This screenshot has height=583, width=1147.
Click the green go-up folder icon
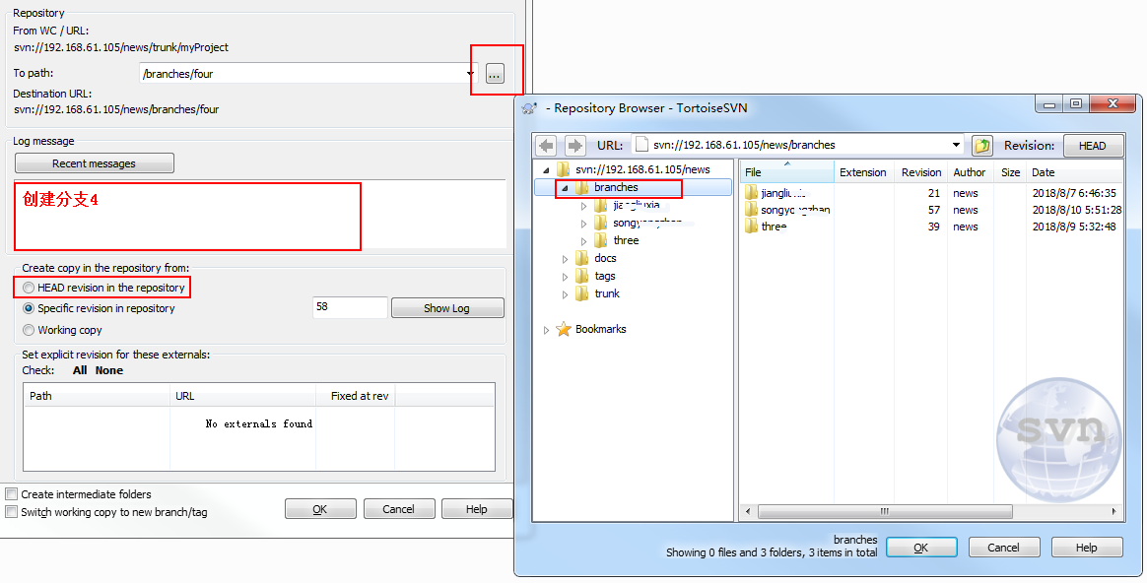(981, 146)
